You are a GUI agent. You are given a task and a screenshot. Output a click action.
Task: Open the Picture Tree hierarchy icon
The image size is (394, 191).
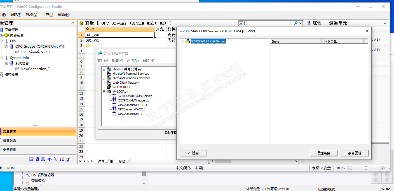(56, 159)
